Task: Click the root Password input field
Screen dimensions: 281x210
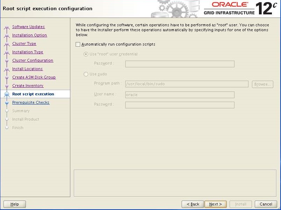Action: [180, 64]
